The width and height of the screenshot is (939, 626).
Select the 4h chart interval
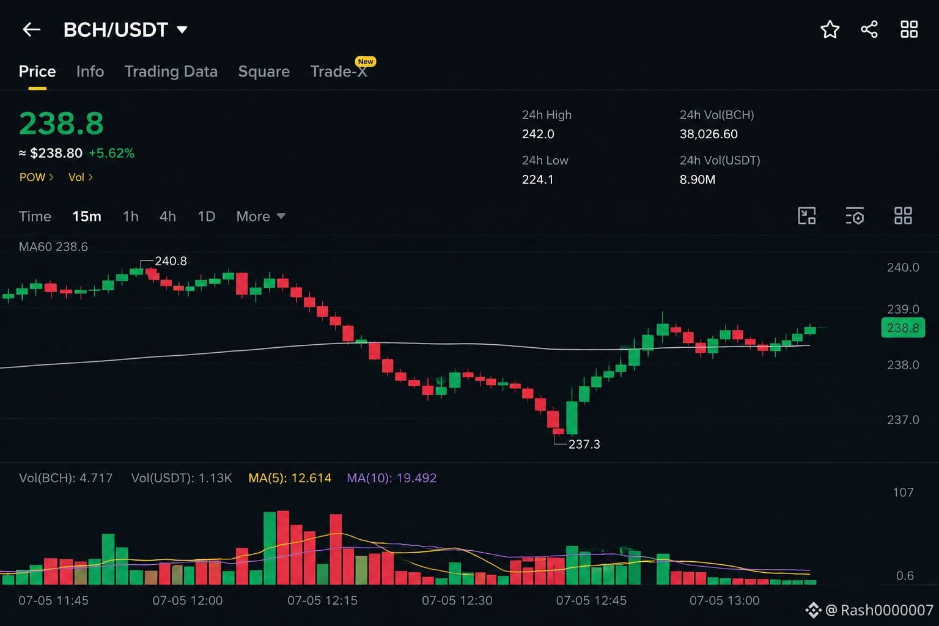pos(168,216)
